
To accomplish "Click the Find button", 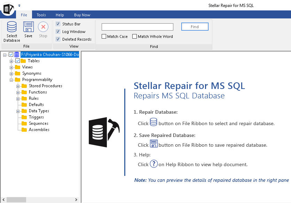I will coord(195,27).
